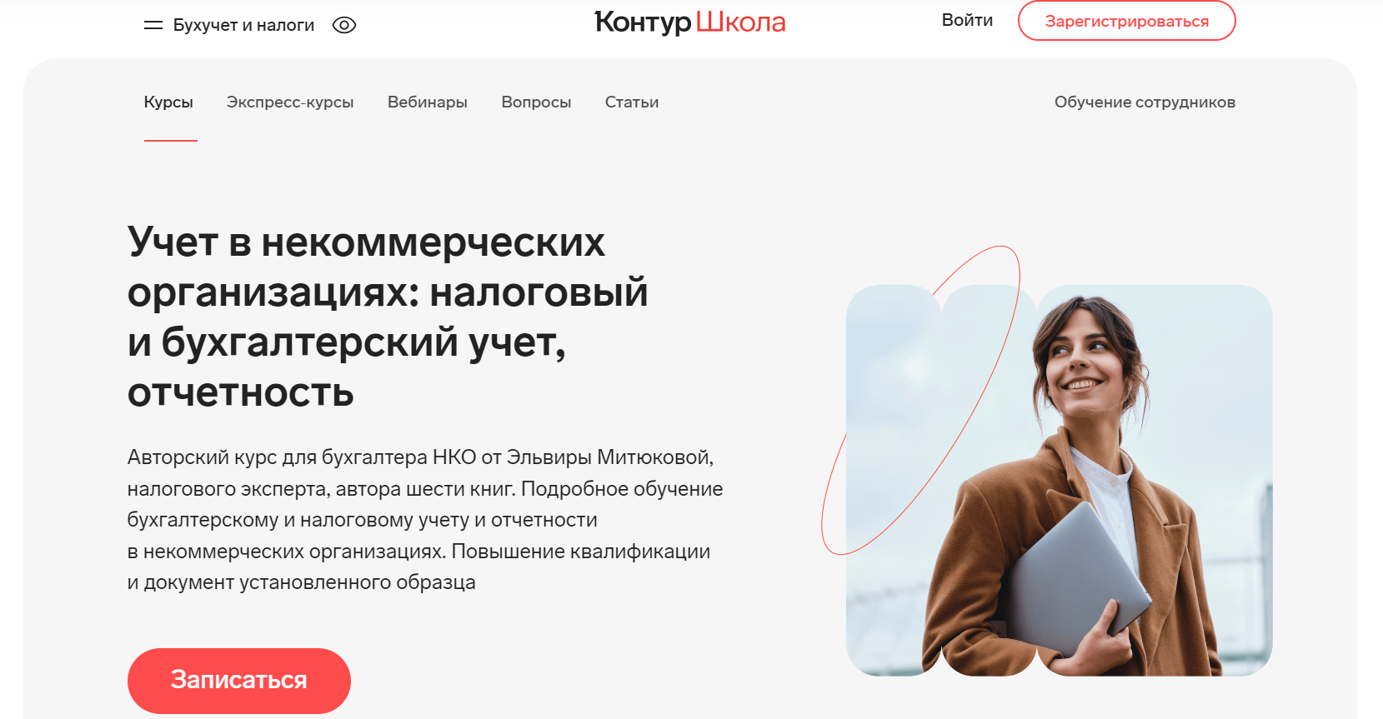Click the blurred left panel of banner image
The height and width of the screenshot is (719, 1383).
pos(893,480)
